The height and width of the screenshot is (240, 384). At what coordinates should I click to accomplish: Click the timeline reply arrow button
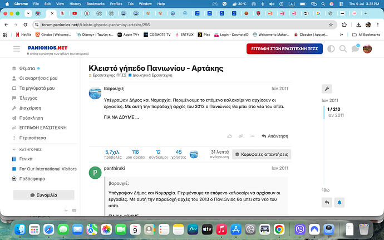327,203
